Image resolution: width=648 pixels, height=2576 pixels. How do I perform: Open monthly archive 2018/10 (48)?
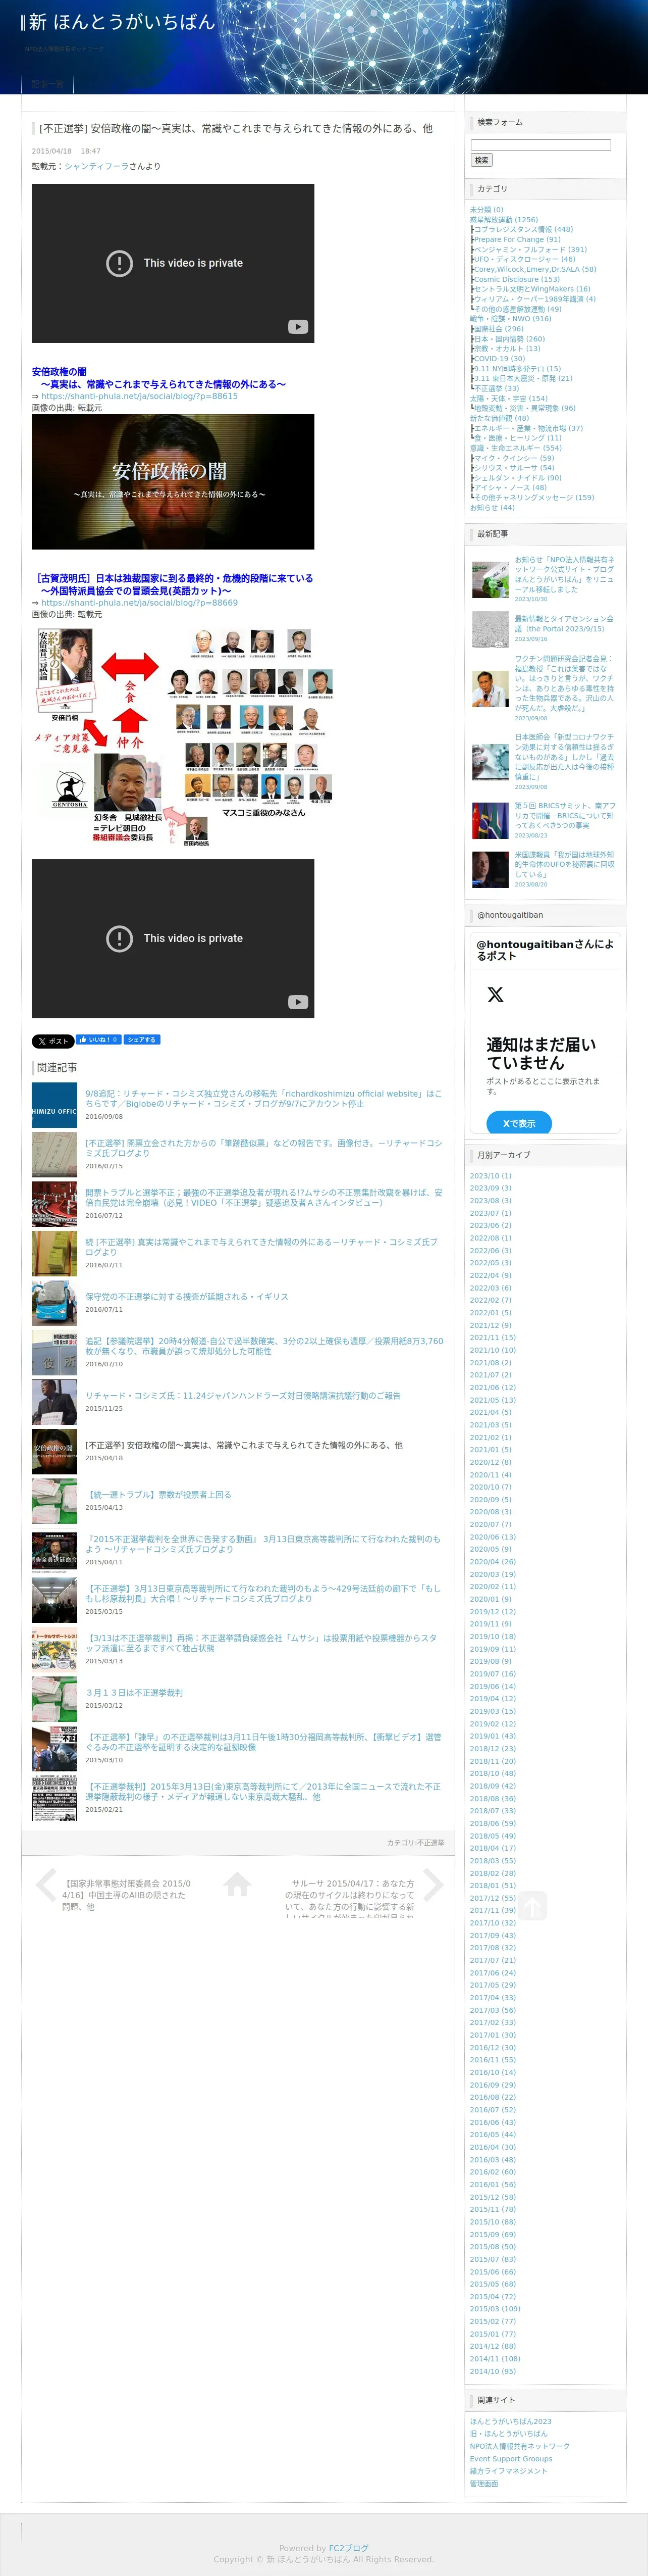(493, 1774)
